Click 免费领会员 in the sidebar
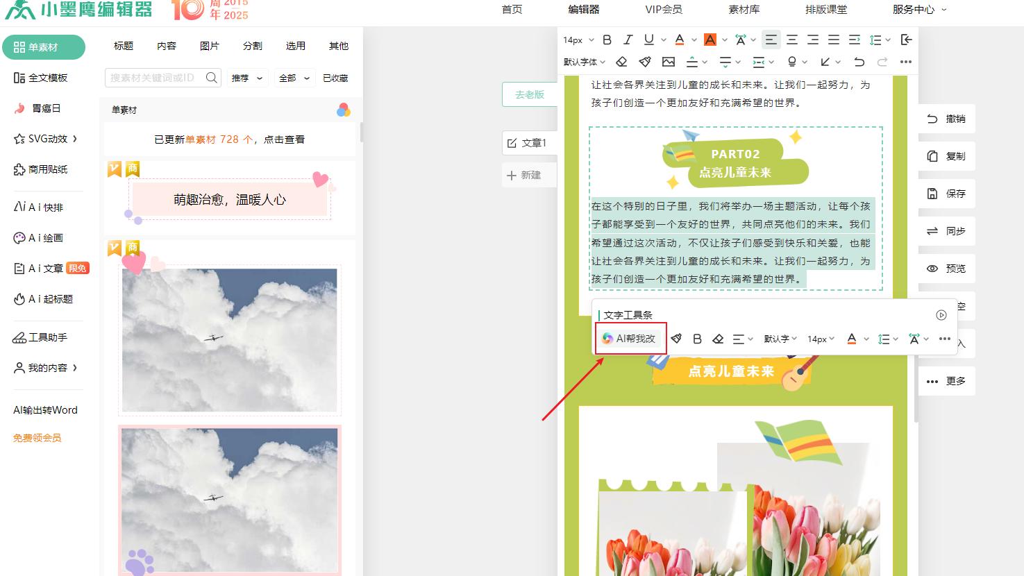Viewport: 1024px width, 576px height. (x=35, y=437)
